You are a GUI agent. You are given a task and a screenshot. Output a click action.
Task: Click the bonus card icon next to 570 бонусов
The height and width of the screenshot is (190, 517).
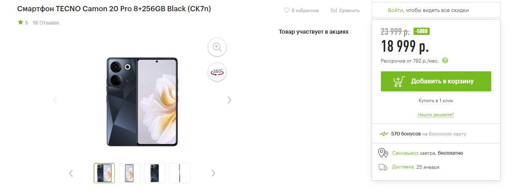coord(384,134)
